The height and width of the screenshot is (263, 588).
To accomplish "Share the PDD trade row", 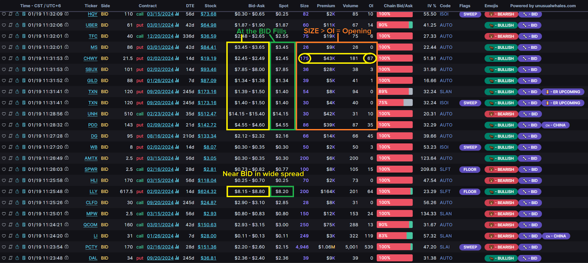I will pos(17,125).
